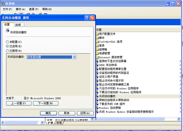Click the 脚本 folder icon
Viewport: 183px width, 131px height.
tap(97, 38)
